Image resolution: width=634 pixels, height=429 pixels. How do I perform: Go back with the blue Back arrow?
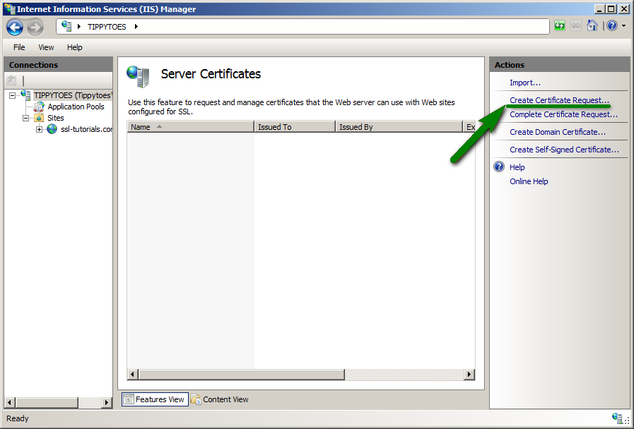[15, 28]
